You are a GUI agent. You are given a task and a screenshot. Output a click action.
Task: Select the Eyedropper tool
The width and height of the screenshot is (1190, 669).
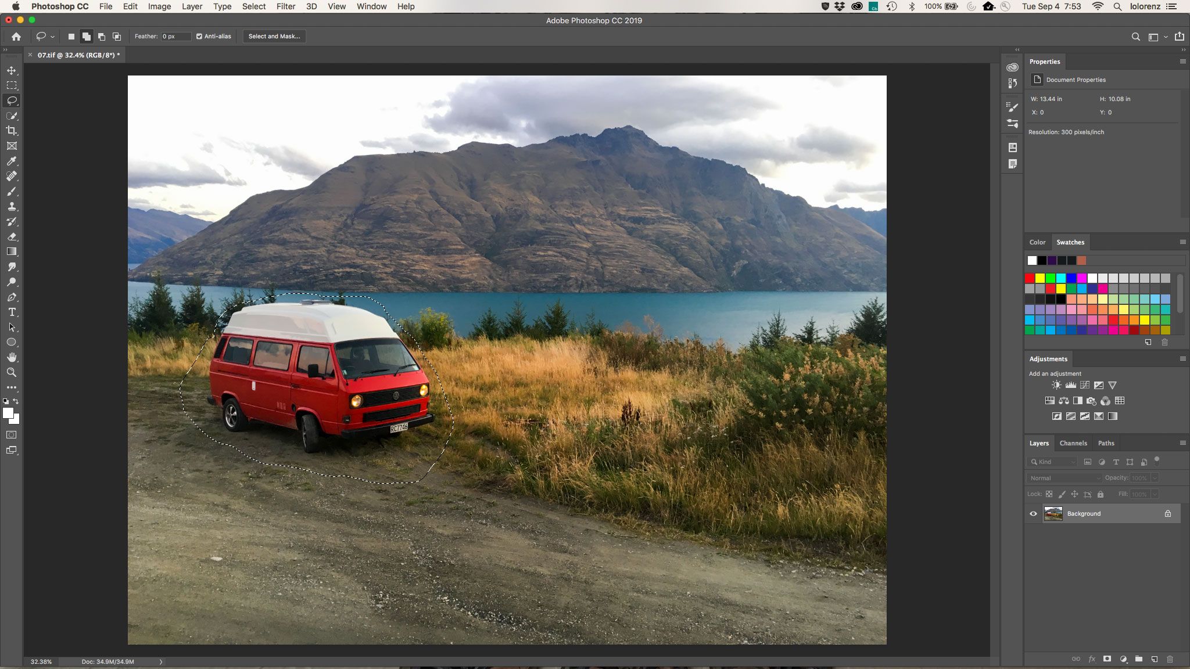[x=12, y=161]
